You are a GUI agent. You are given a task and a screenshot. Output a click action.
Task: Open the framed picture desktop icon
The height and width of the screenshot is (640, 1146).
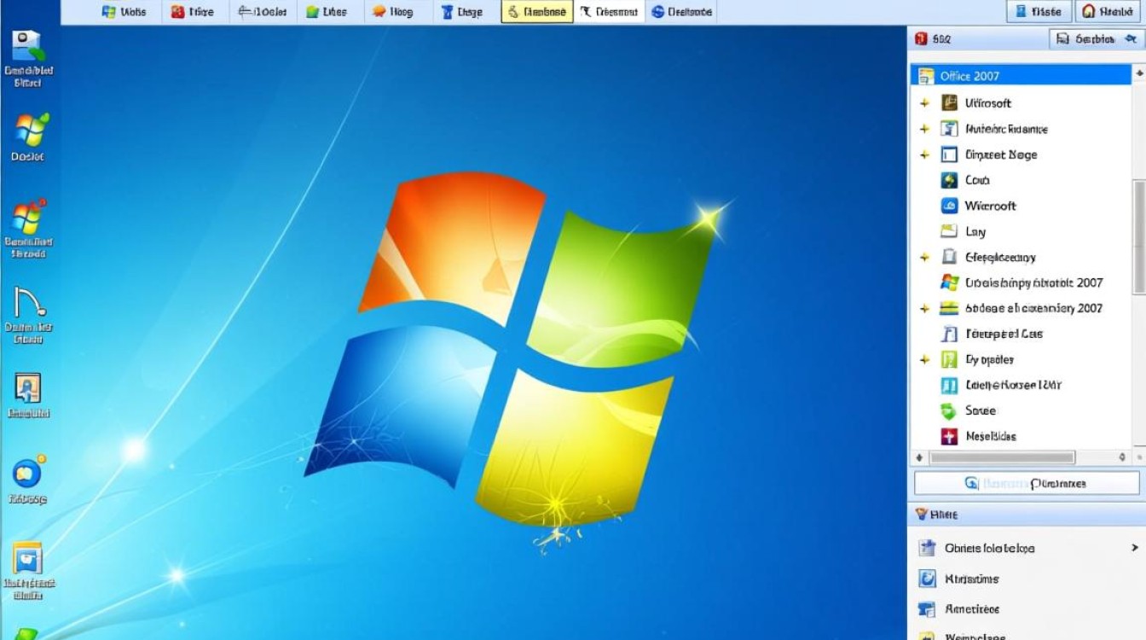[29, 395]
